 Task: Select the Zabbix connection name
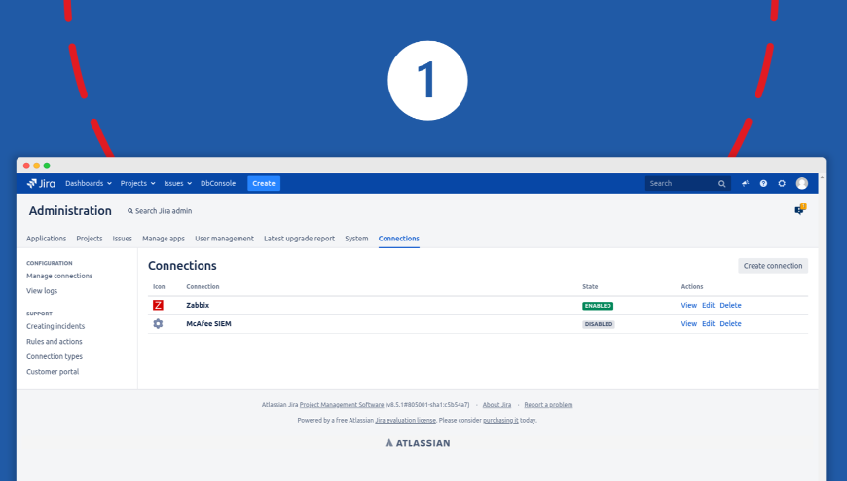[198, 306]
